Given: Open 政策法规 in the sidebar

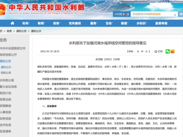Looking at the screenshot, I should click(x=5, y=100).
